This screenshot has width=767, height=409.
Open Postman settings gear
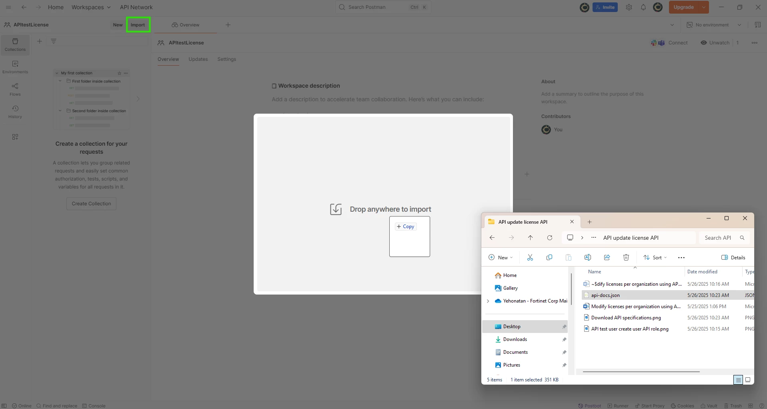tap(629, 7)
